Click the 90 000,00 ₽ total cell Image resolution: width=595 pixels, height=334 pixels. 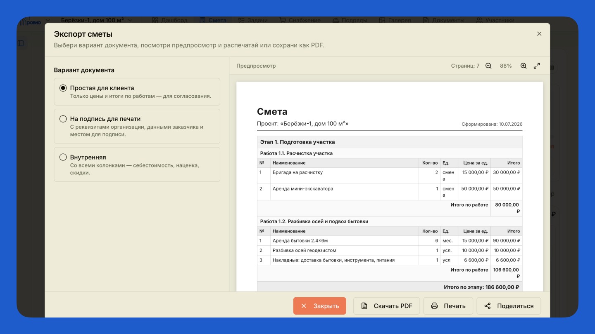pos(507,240)
